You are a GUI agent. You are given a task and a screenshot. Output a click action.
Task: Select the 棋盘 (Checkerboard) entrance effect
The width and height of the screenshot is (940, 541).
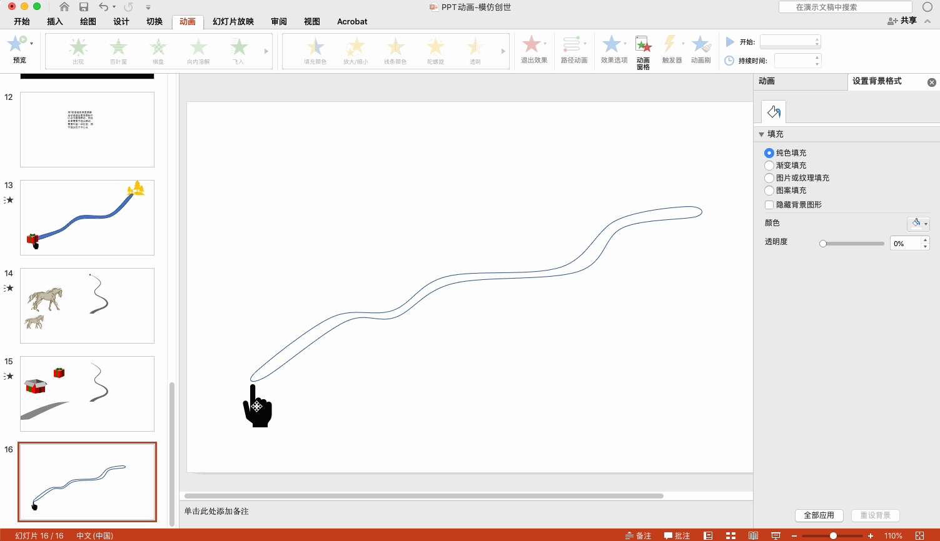coord(158,51)
